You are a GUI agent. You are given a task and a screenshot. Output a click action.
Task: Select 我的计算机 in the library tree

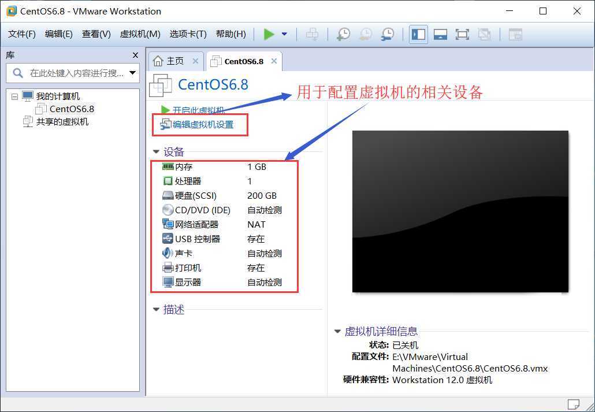(58, 96)
